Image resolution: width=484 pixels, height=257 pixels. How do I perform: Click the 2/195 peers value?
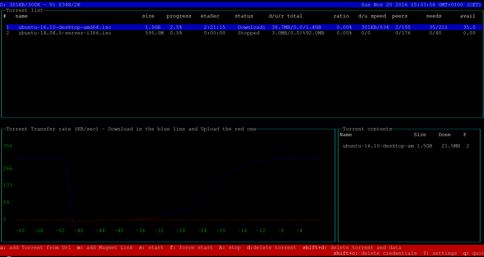click(x=403, y=27)
